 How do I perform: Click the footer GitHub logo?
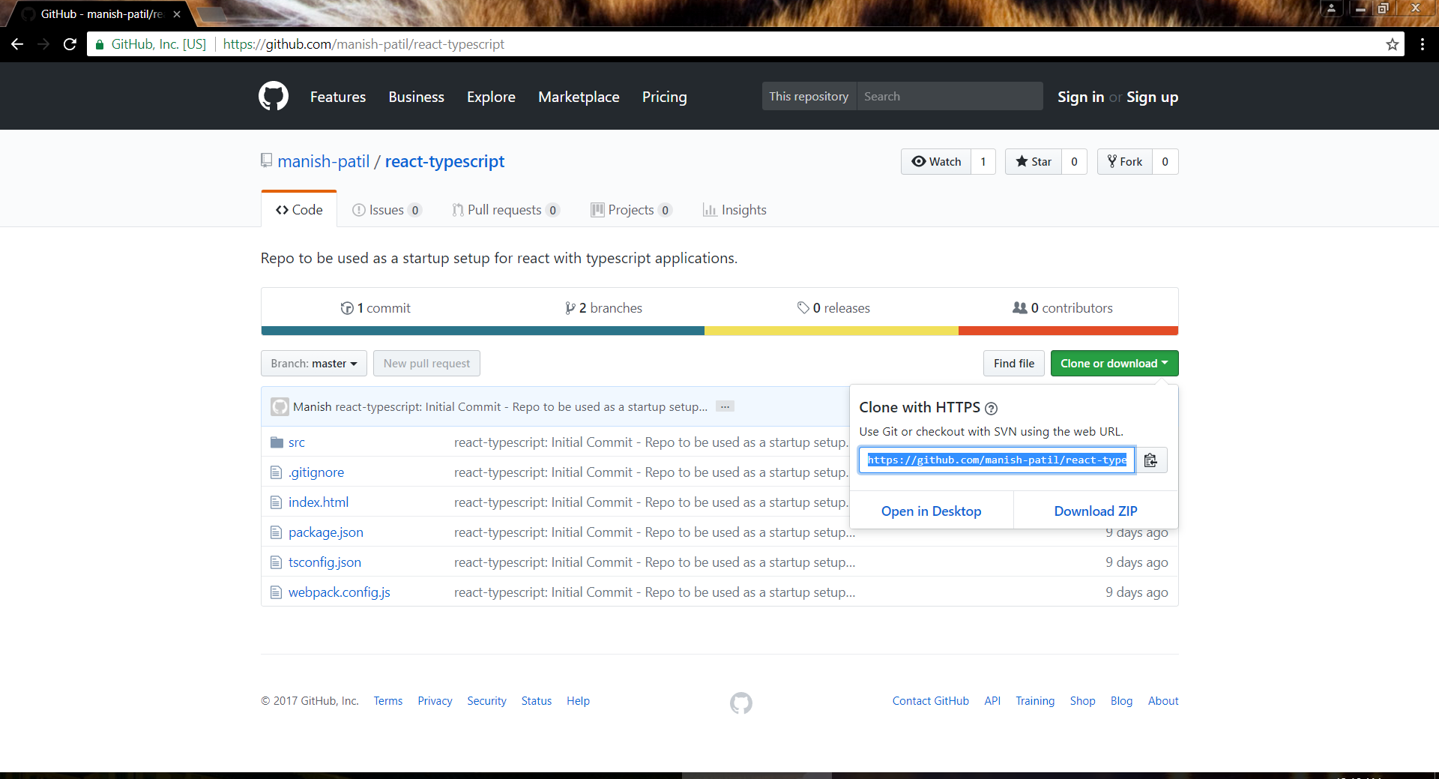[741, 703]
